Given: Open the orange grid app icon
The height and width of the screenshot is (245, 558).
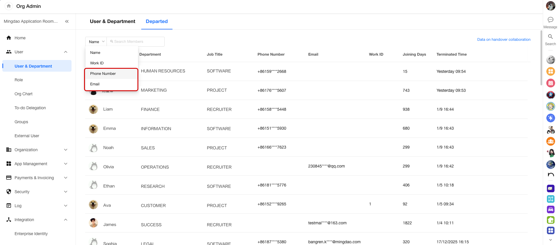Looking at the screenshot, I should 550,71.
